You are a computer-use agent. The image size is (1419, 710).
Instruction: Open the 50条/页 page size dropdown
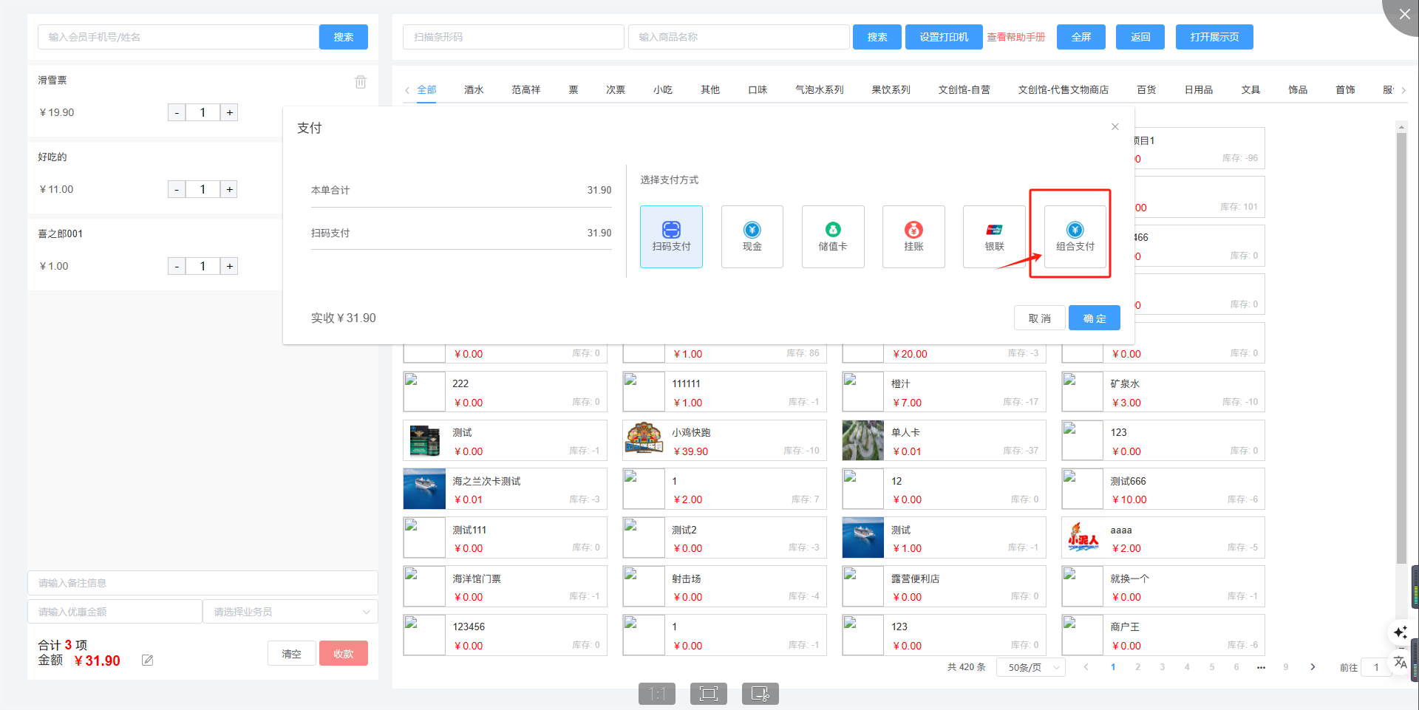1032,667
